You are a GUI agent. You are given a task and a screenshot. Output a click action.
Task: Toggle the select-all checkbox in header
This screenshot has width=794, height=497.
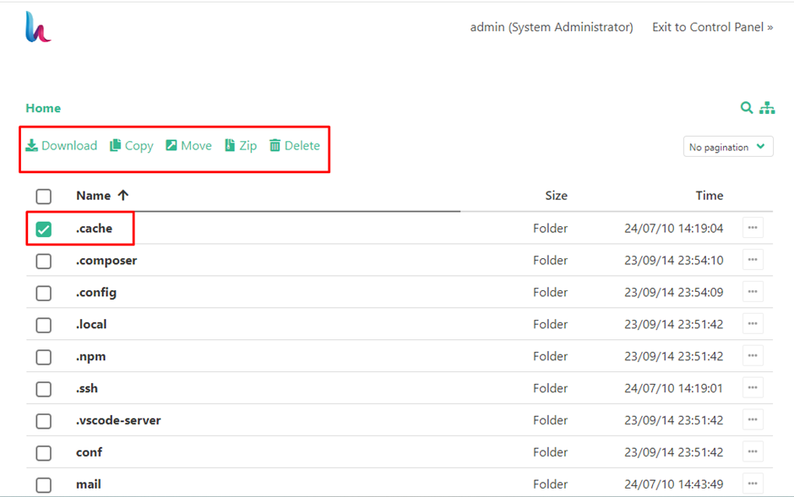point(43,196)
